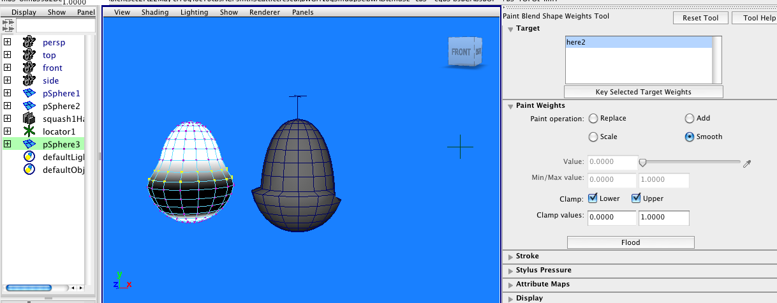Expand the Stroke section

click(510, 256)
